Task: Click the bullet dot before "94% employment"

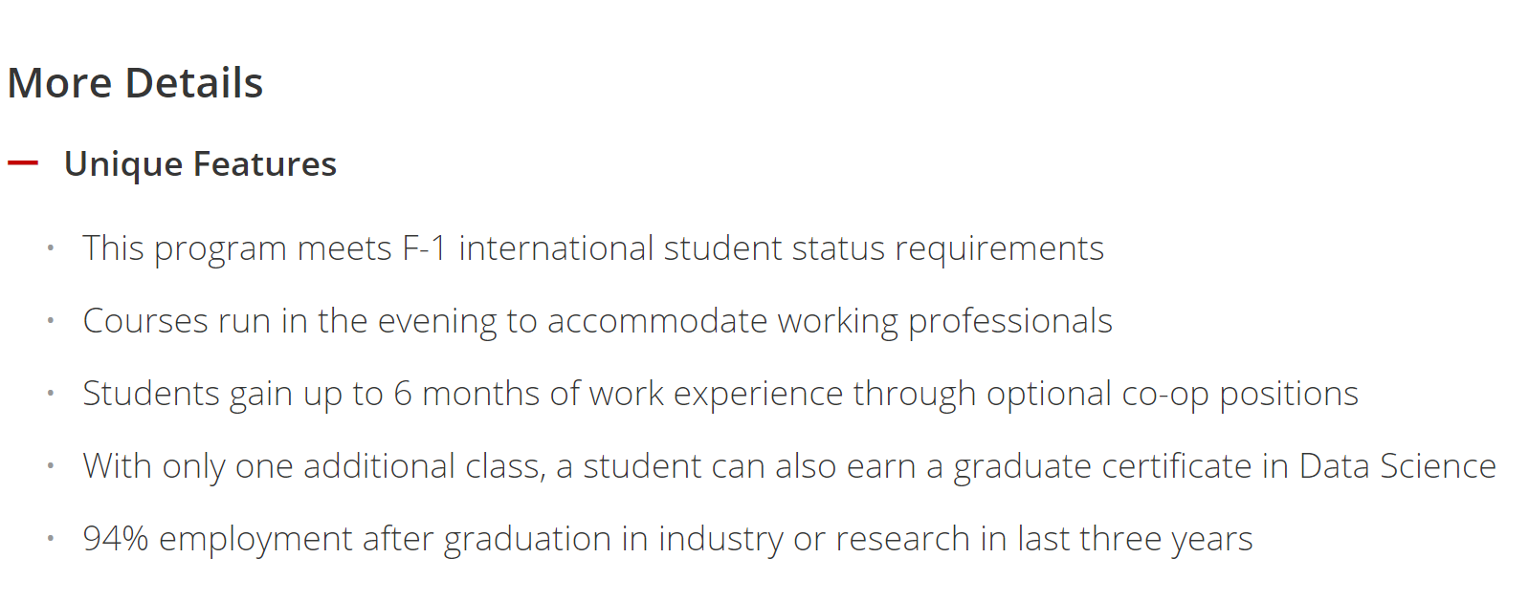Action: pyautogui.click(x=51, y=539)
